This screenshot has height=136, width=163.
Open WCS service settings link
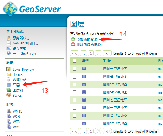16,117
